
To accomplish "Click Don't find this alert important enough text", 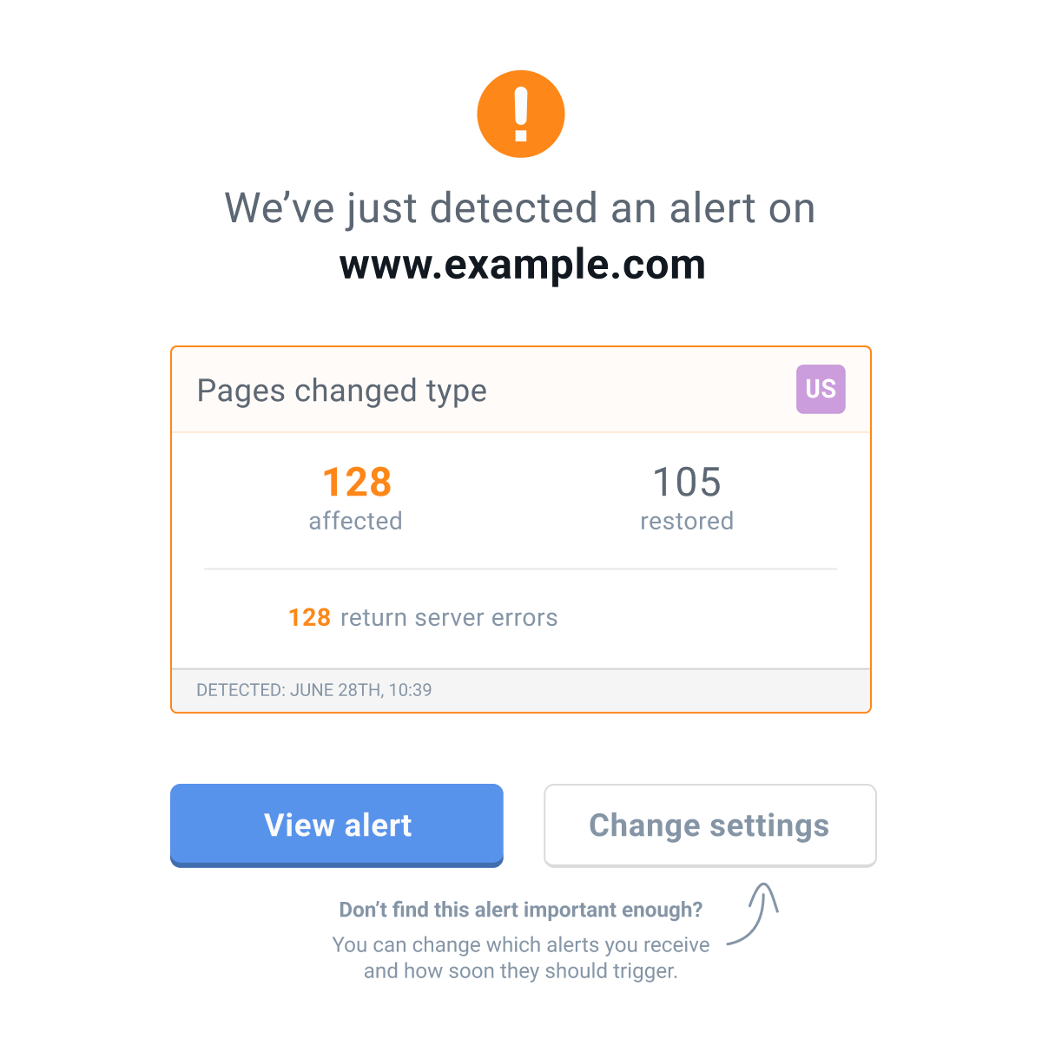I will click(521, 910).
